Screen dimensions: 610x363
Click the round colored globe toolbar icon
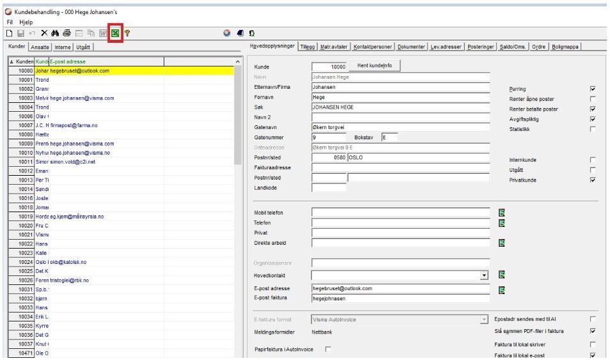click(227, 33)
